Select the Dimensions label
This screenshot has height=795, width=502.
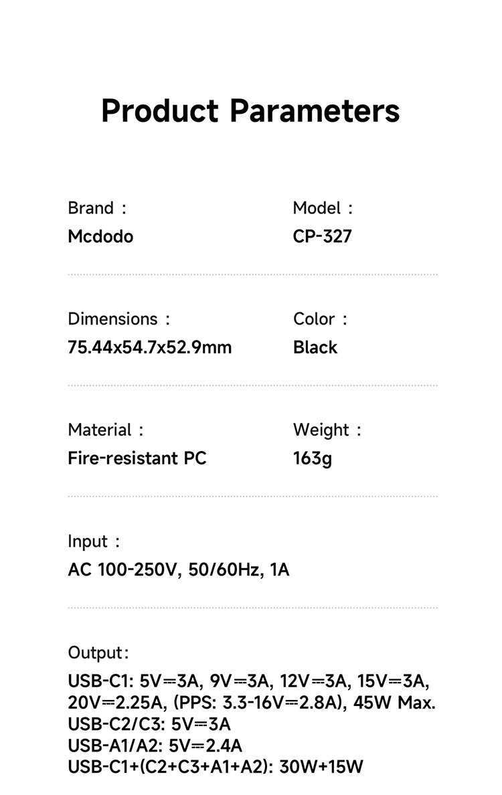(118, 319)
